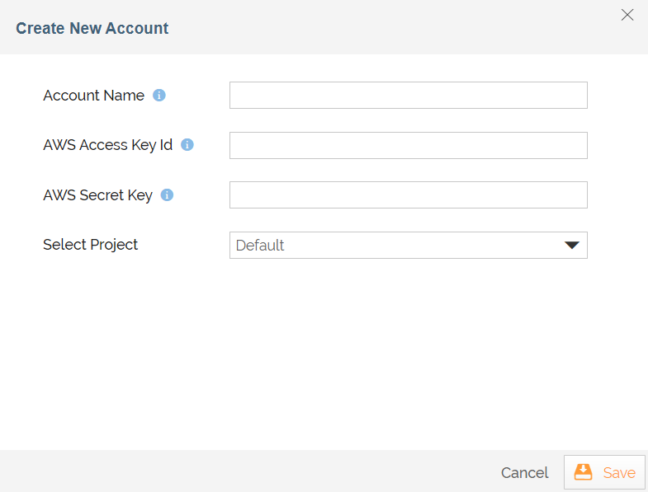648x492 pixels.
Task: Click the orange save tray icon
Action: tap(584, 472)
